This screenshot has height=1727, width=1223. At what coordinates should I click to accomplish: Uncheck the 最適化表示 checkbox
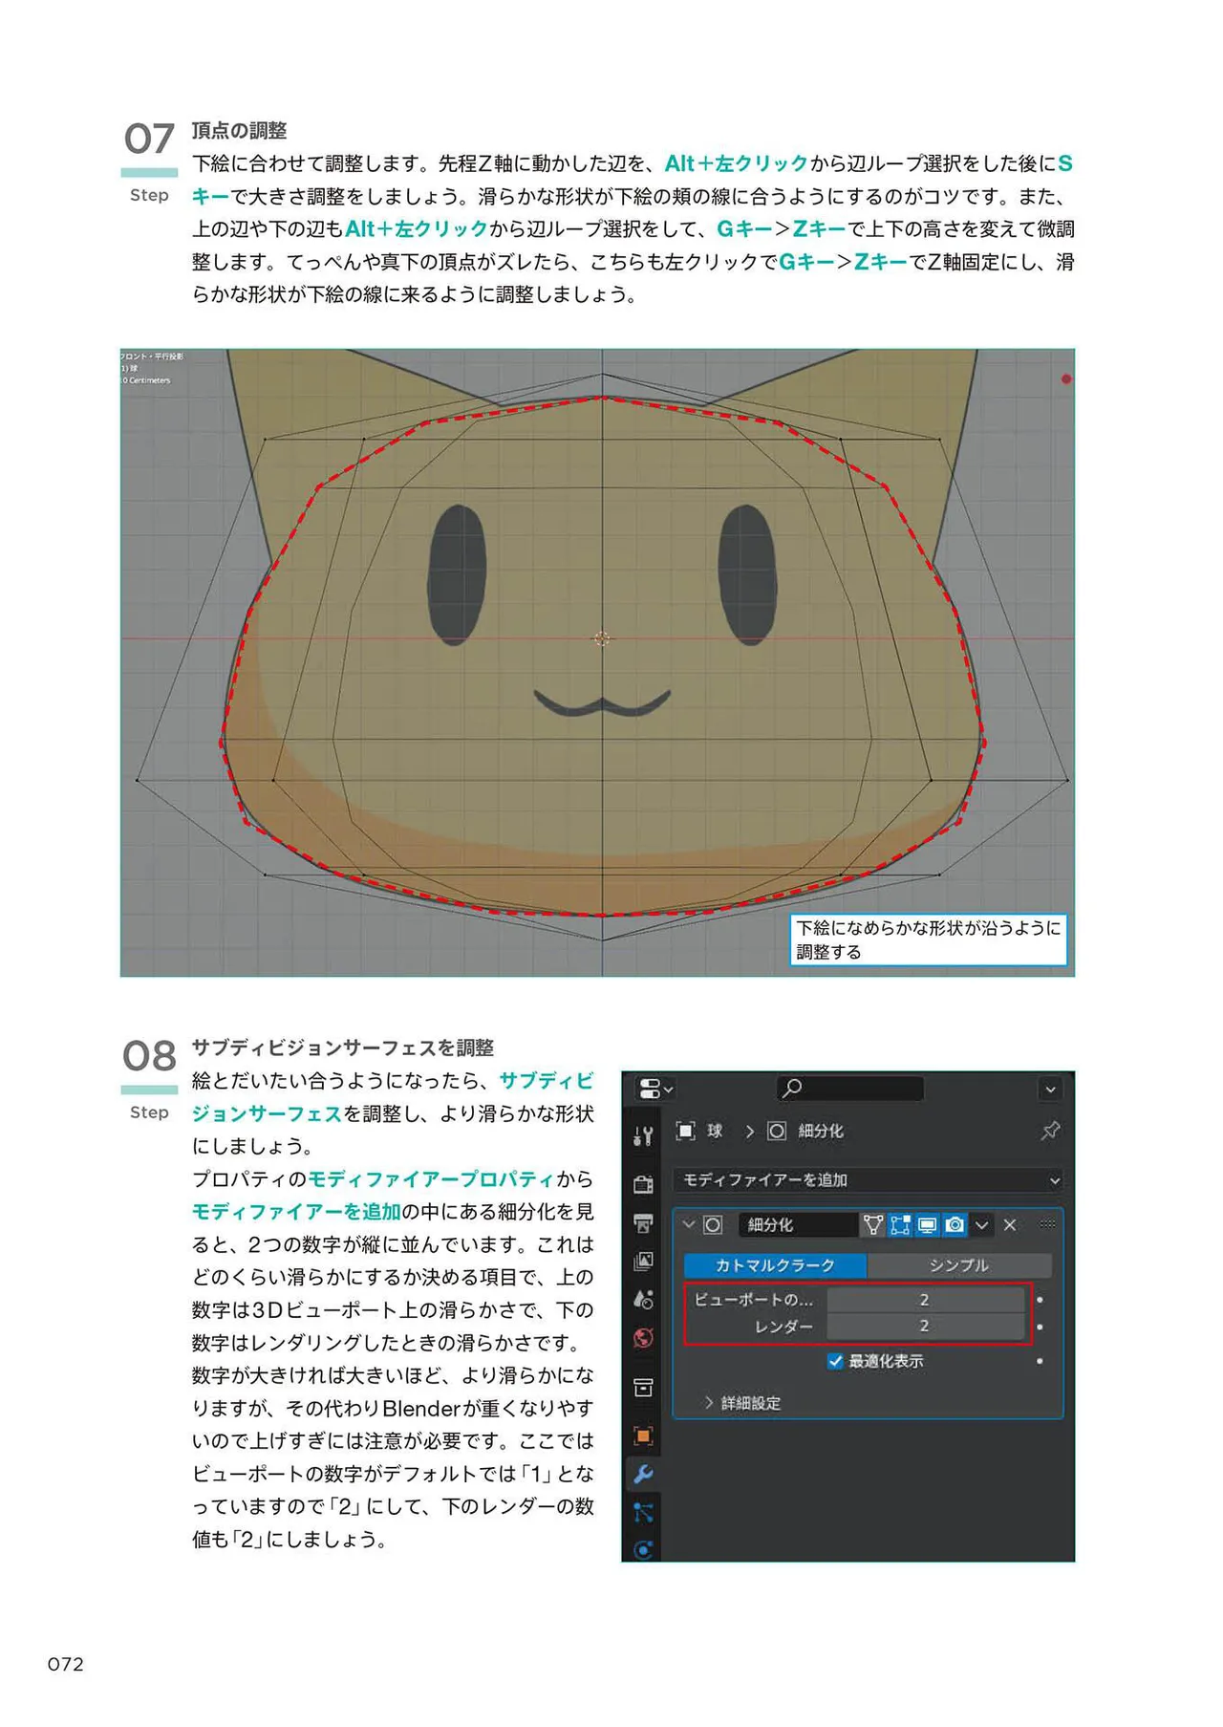click(x=835, y=1361)
